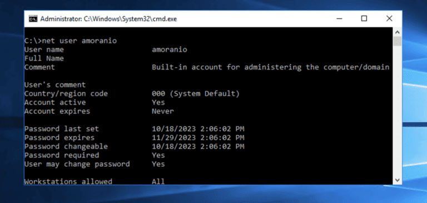Click the Account active Yes value

[158, 102]
